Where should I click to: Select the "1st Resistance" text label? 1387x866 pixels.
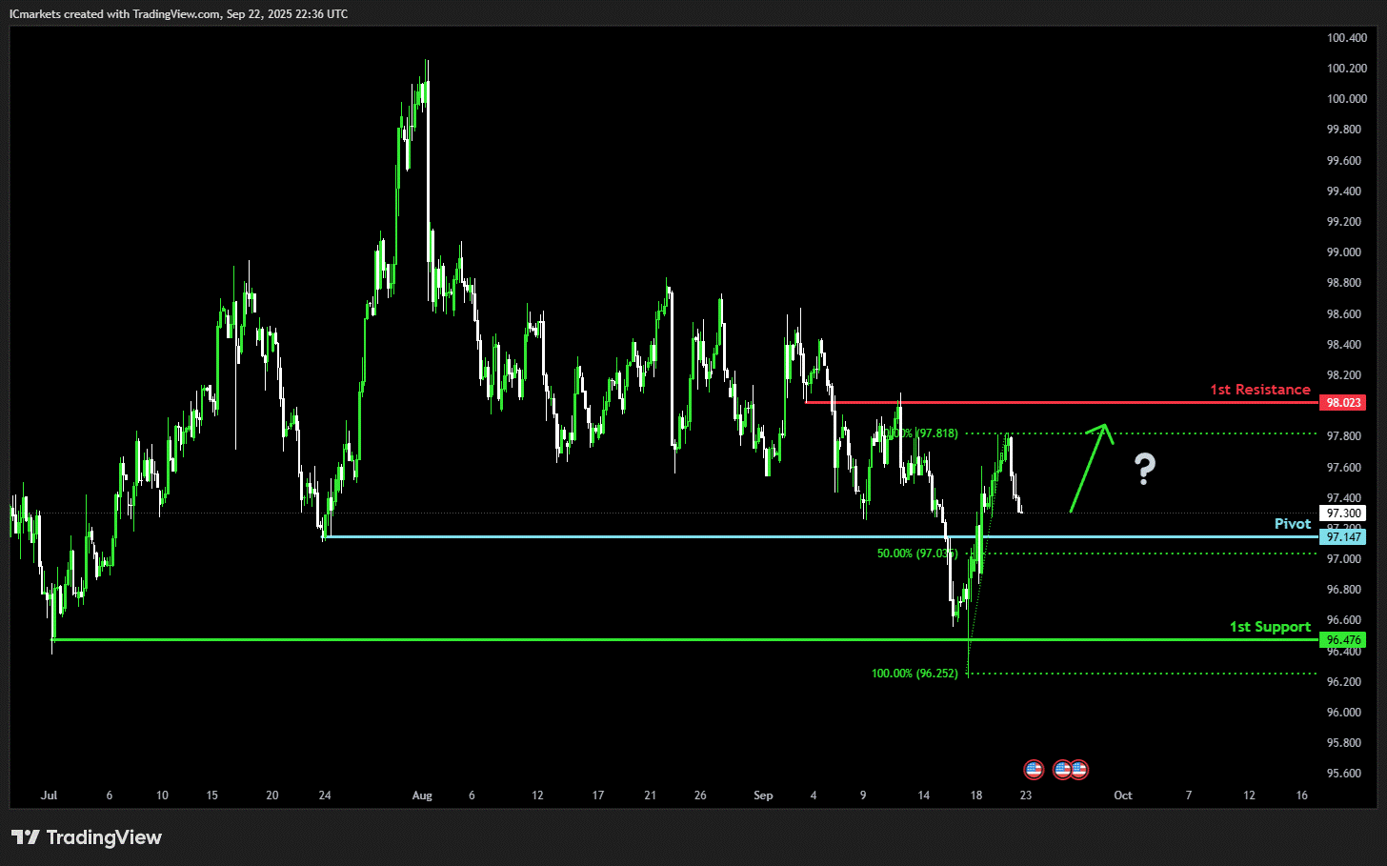[x=1259, y=390]
